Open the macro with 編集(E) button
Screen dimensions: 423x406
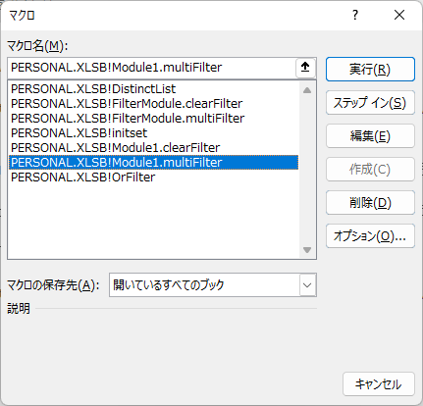click(370, 136)
